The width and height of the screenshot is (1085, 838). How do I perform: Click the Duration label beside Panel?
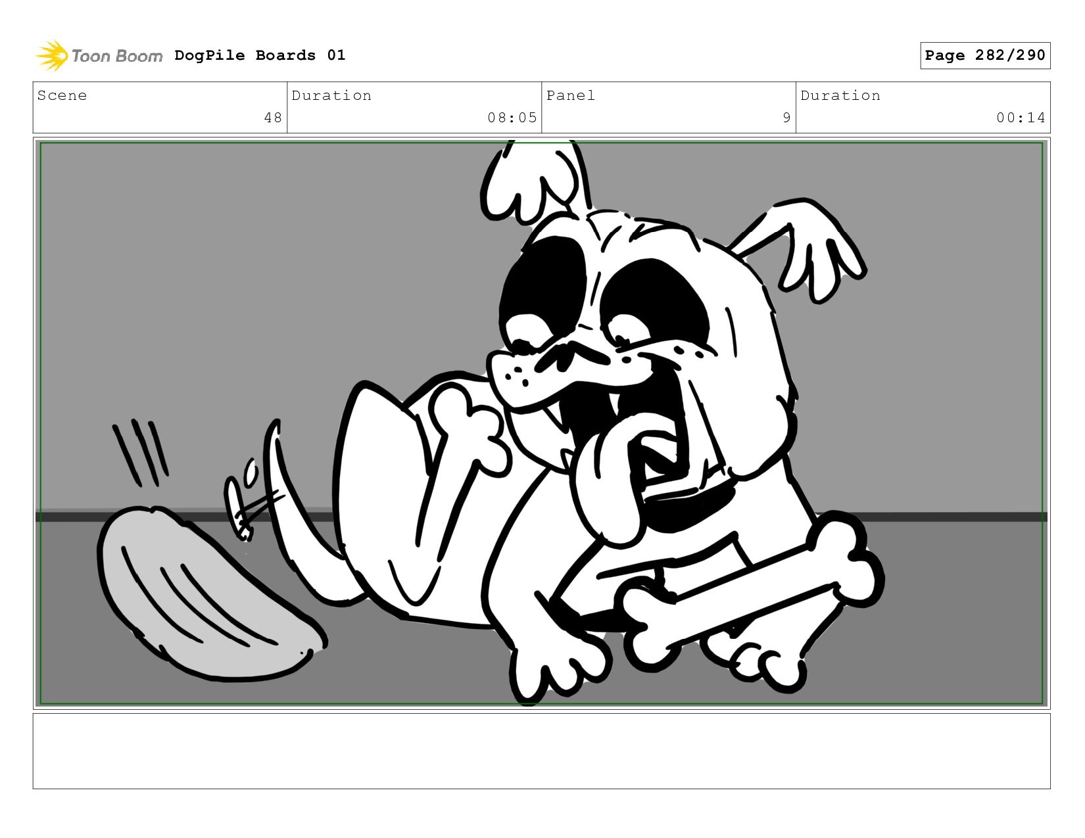(x=840, y=95)
